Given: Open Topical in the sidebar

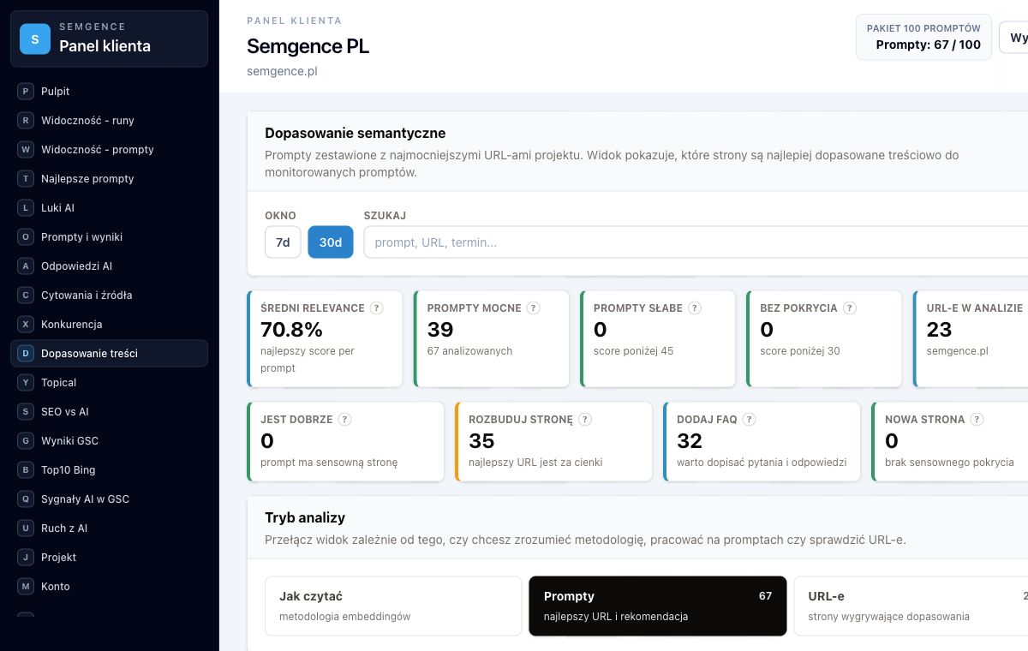Looking at the screenshot, I should tap(109, 382).
